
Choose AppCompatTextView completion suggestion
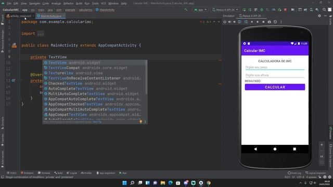[95, 114]
